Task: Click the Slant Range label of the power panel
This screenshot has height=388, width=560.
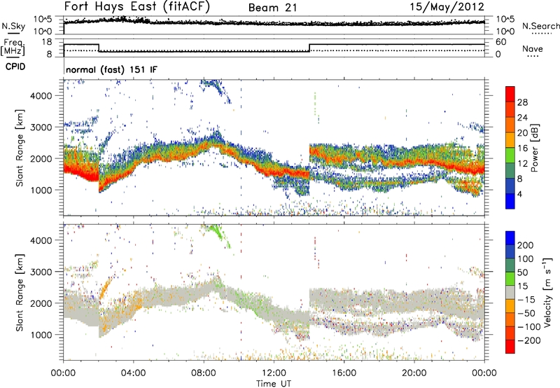Action: pos(20,148)
